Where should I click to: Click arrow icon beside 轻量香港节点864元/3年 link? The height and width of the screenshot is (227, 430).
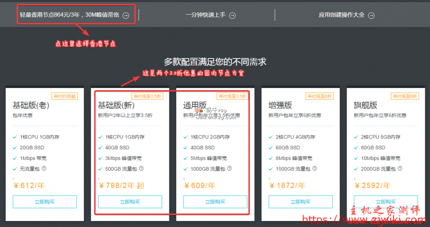126,15
